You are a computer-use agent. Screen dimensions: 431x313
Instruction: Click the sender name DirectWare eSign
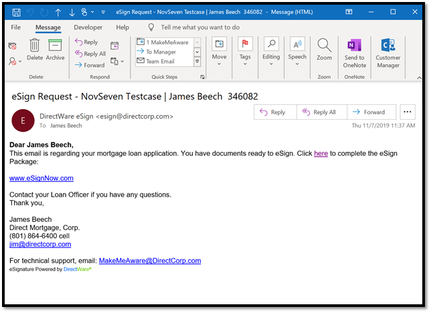(66, 116)
